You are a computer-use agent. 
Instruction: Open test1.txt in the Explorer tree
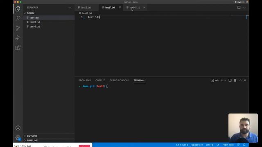tap(49, 18)
